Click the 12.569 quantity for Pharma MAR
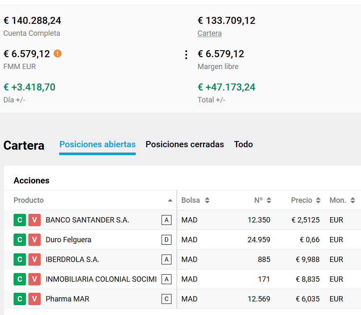Image resolution: width=361 pixels, height=315 pixels. 259,299
